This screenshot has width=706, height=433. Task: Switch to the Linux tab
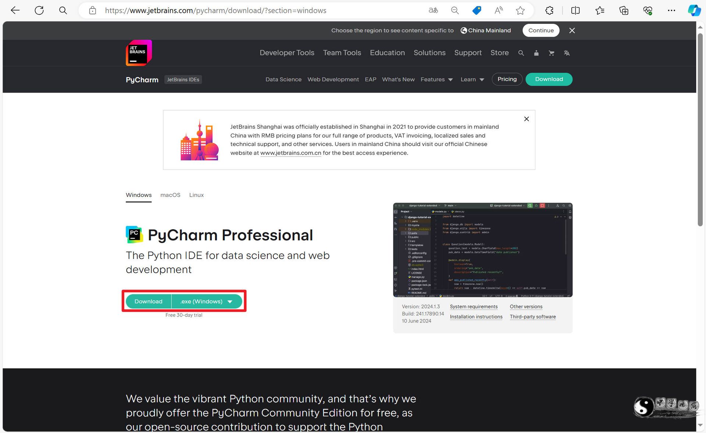point(196,195)
